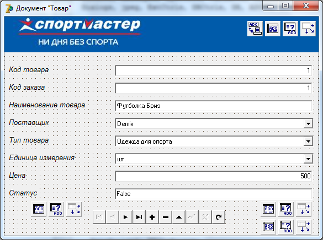Click the Цена field showing 500
The width and height of the screenshot is (323, 240).
pos(214,176)
